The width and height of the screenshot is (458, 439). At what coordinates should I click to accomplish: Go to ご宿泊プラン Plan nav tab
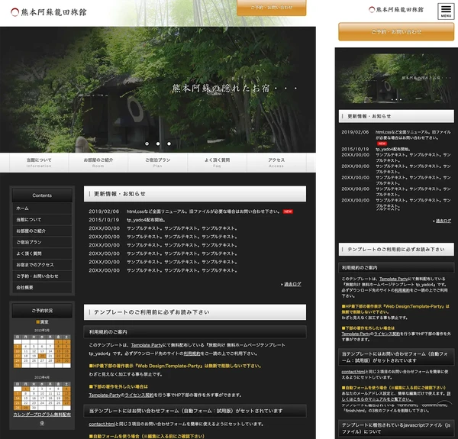tap(158, 162)
